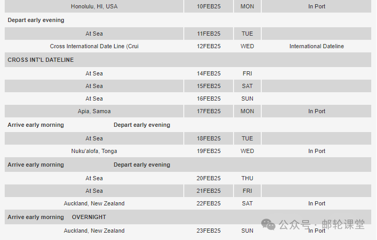Click Auckland, New Zealand on 23FEB25

pyautogui.click(x=94, y=231)
